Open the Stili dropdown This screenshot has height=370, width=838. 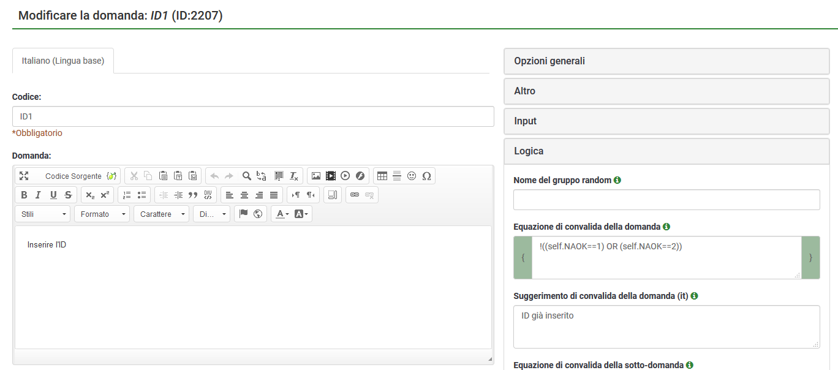tap(43, 214)
